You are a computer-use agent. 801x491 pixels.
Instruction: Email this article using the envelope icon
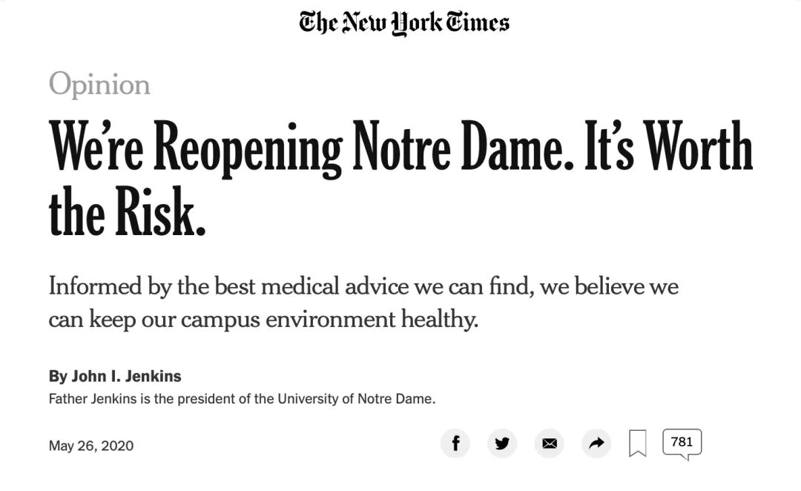coord(549,444)
